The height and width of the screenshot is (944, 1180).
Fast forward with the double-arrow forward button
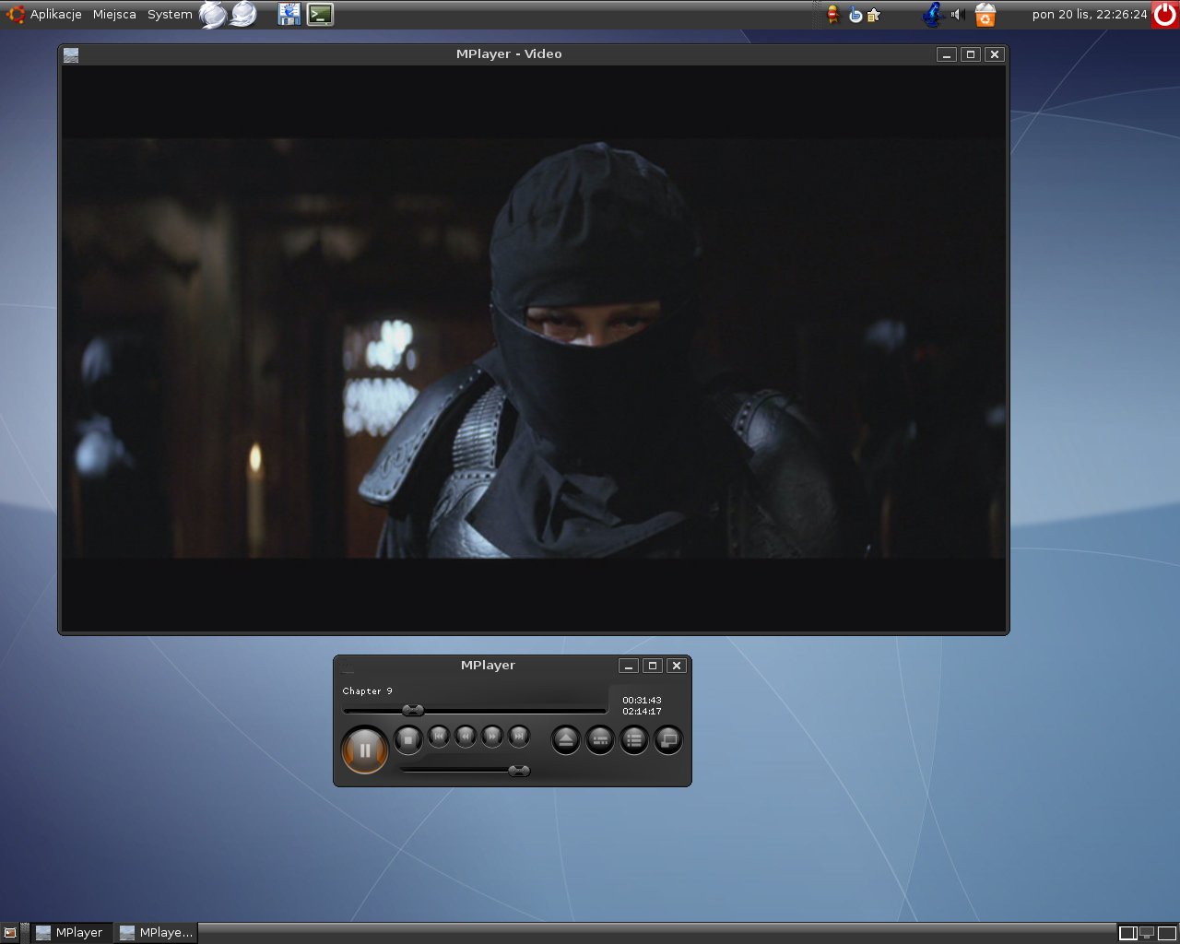tap(492, 736)
